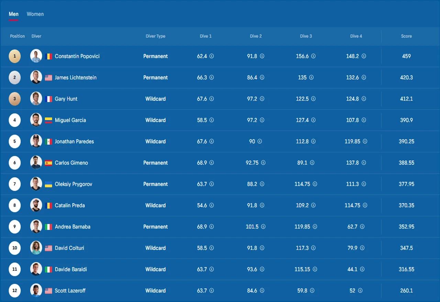Open Constantin Popovici's profile photo

[x=36, y=56]
